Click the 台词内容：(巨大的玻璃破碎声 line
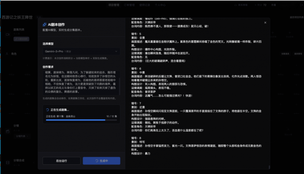Image resolution: width=304 pixels, height=174 pixels. coord(158,61)
